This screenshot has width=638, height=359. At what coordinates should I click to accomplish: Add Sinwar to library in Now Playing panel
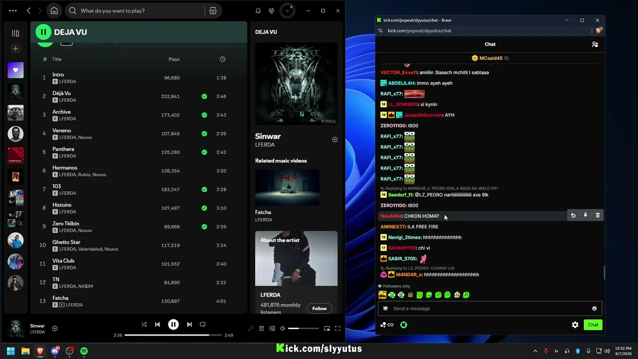(x=335, y=140)
